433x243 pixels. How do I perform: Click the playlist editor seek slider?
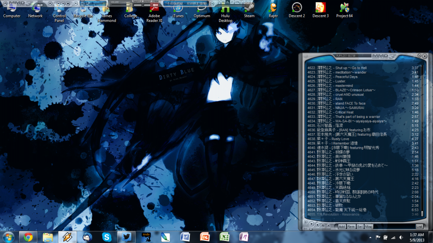click(x=320, y=229)
